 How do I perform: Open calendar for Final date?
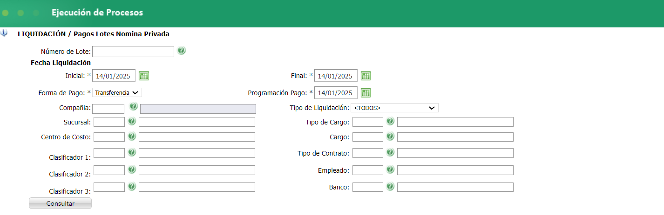(366, 76)
